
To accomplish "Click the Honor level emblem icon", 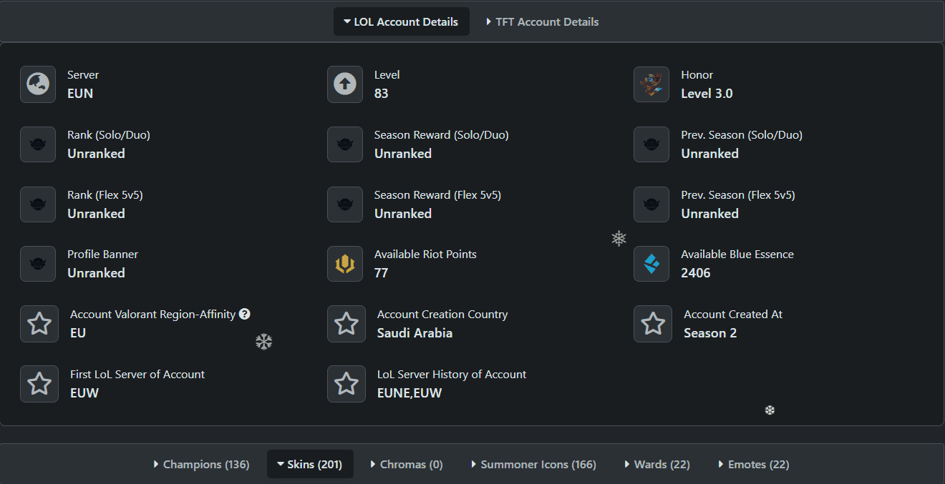I will pos(651,84).
